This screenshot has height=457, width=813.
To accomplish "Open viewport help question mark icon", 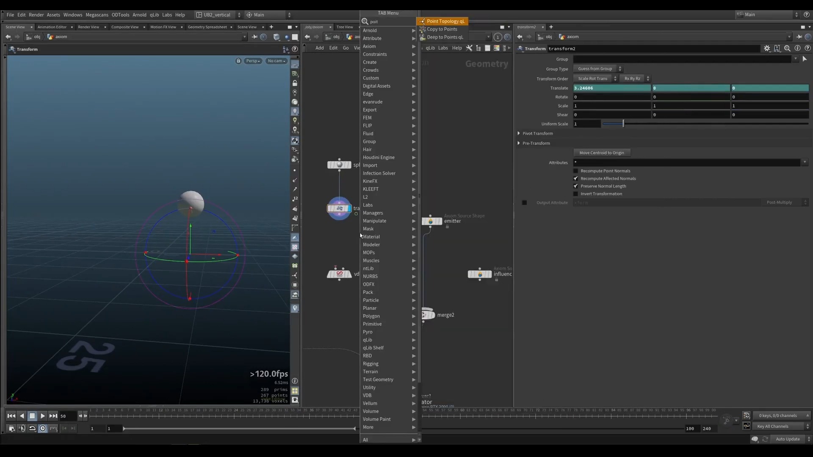I will tap(295, 49).
